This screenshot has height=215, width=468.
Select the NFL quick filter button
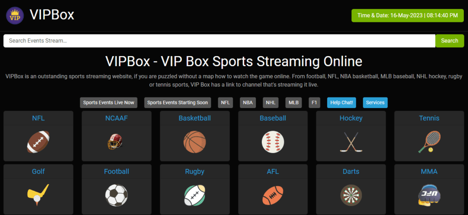pyautogui.click(x=225, y=102)
